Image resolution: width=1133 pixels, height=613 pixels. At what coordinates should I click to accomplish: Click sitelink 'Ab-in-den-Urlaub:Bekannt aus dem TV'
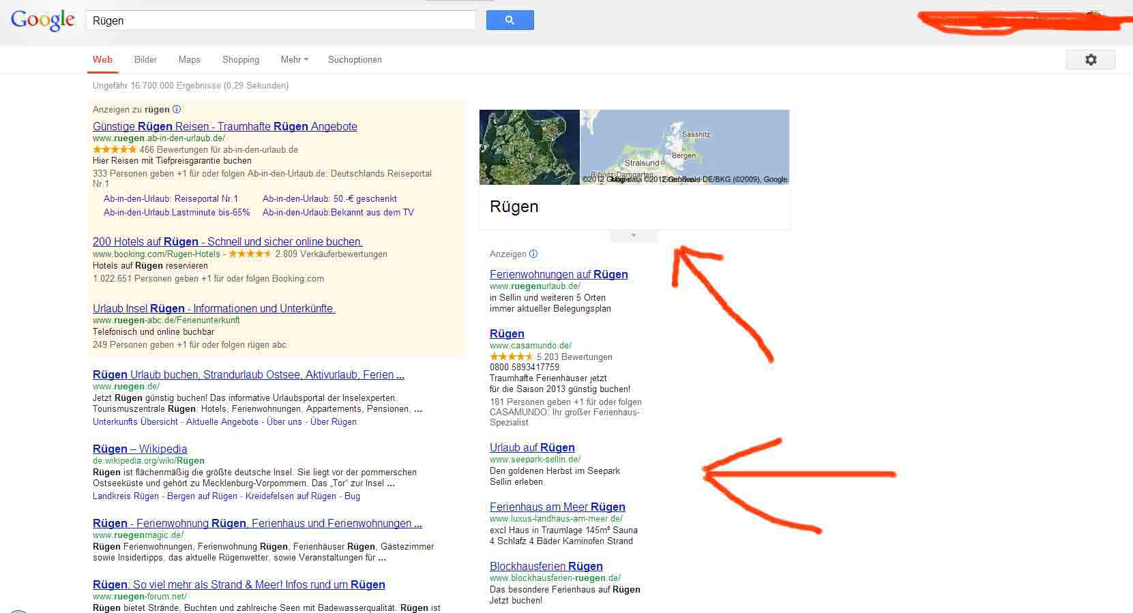(338, 212)
